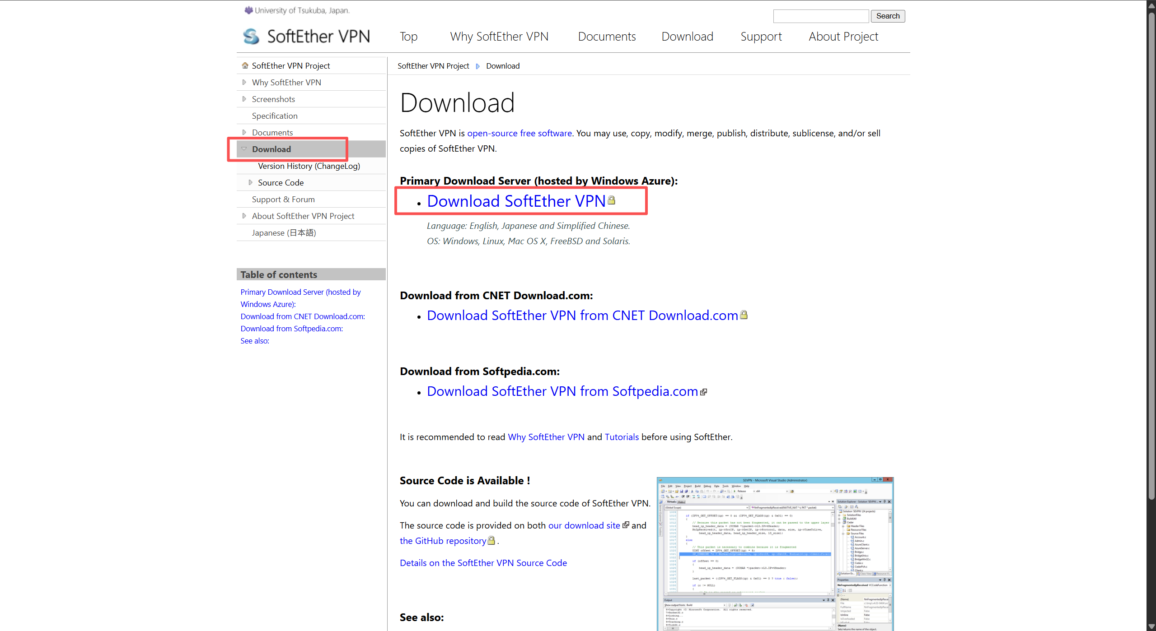
Task: Expand the Screenshots sidebar tree arrow
Action: click(x=244, y=99)
